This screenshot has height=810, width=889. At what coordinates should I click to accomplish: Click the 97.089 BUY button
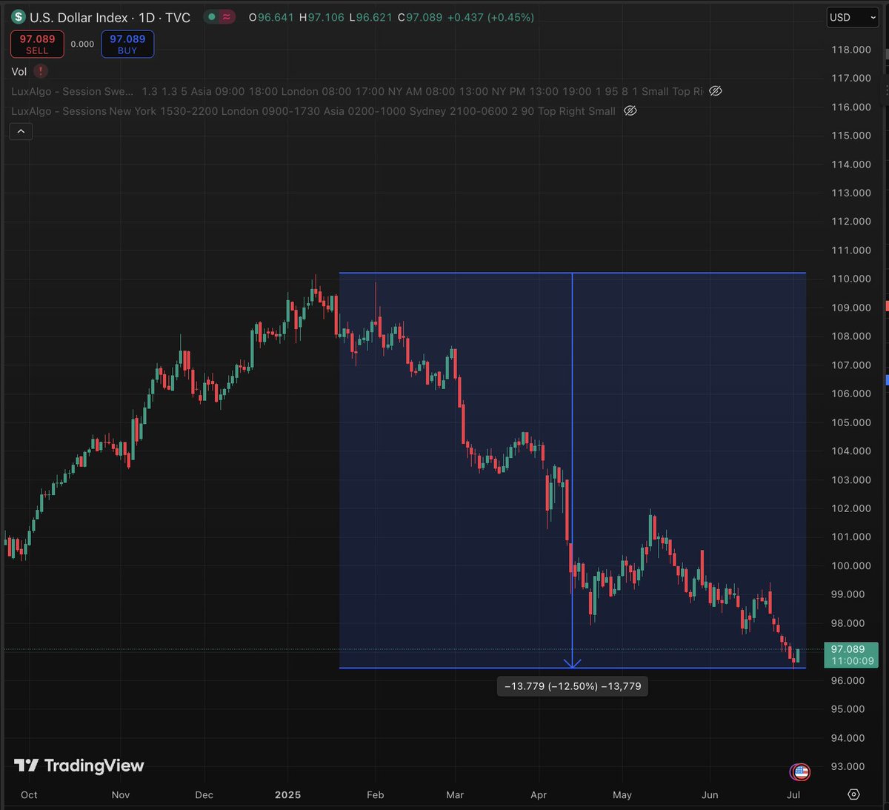coord(127,44)
